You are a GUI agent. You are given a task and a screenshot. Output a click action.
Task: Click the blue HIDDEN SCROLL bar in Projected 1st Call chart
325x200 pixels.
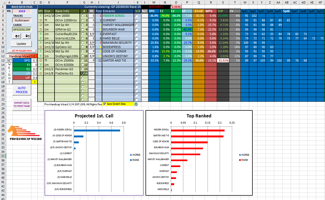pyautogui.click(x=97, y=130)
